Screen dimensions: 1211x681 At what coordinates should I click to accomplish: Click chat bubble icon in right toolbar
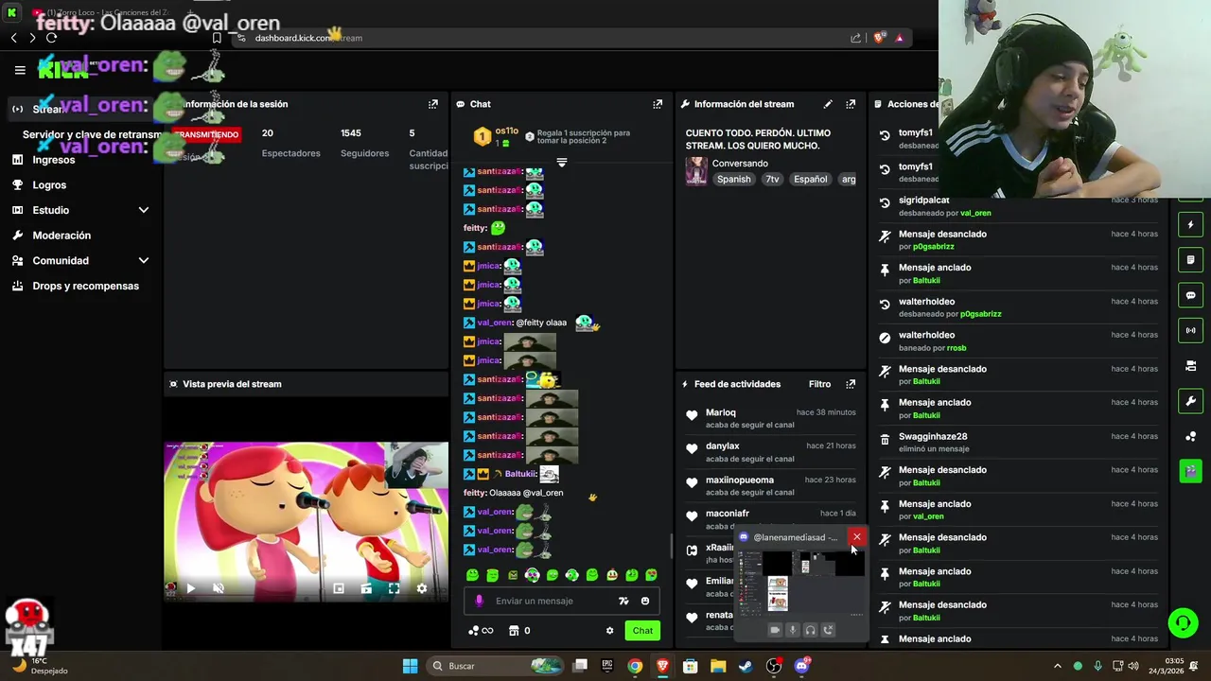coord(1190,295)
